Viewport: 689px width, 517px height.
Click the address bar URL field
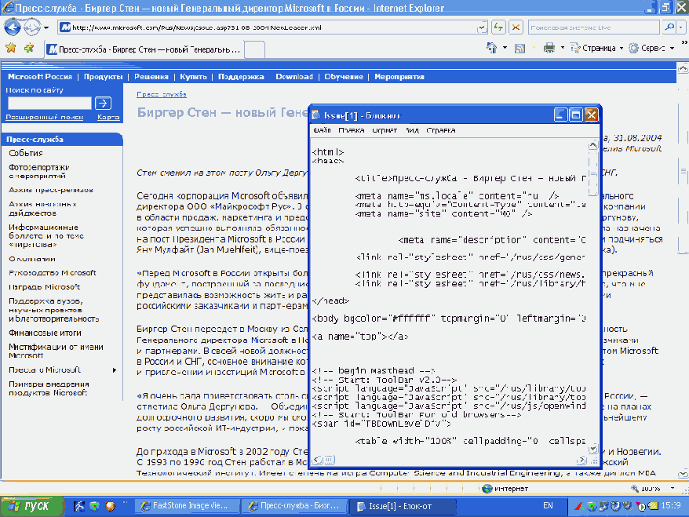268,27
